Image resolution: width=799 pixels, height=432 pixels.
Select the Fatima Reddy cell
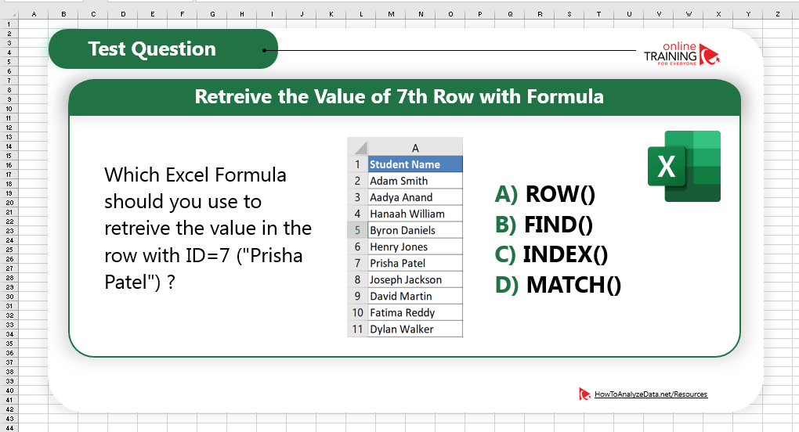point(415,312)
